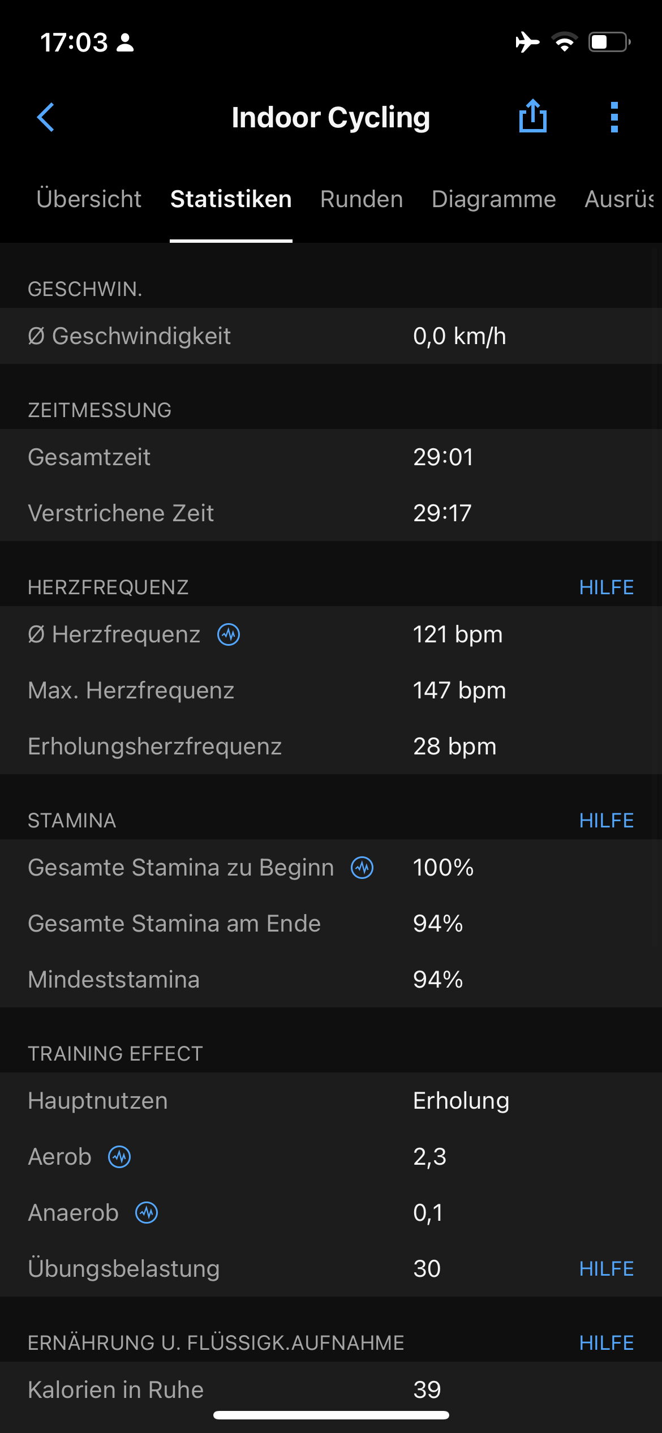Open the three-dot more options menu
This screenshot has width=662, height=1433.
614,117
